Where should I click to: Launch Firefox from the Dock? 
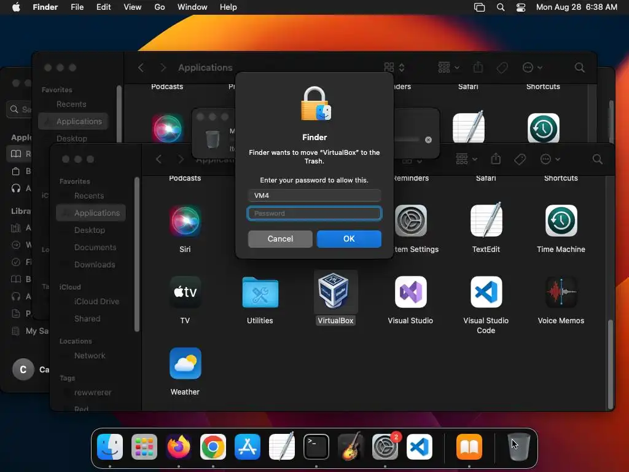(179, 447)
